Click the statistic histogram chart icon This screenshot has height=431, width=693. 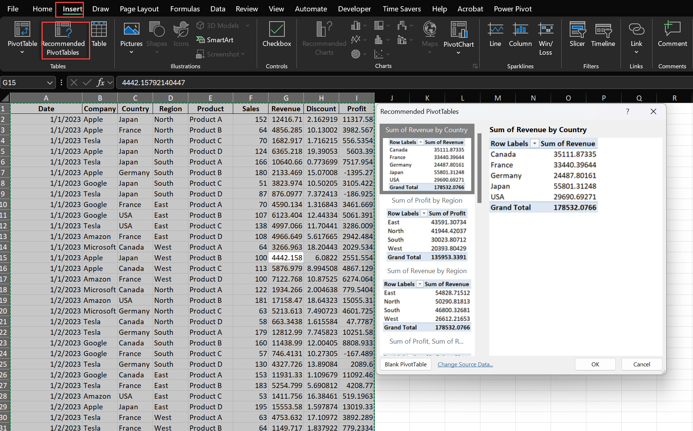(x=379, y=39)
